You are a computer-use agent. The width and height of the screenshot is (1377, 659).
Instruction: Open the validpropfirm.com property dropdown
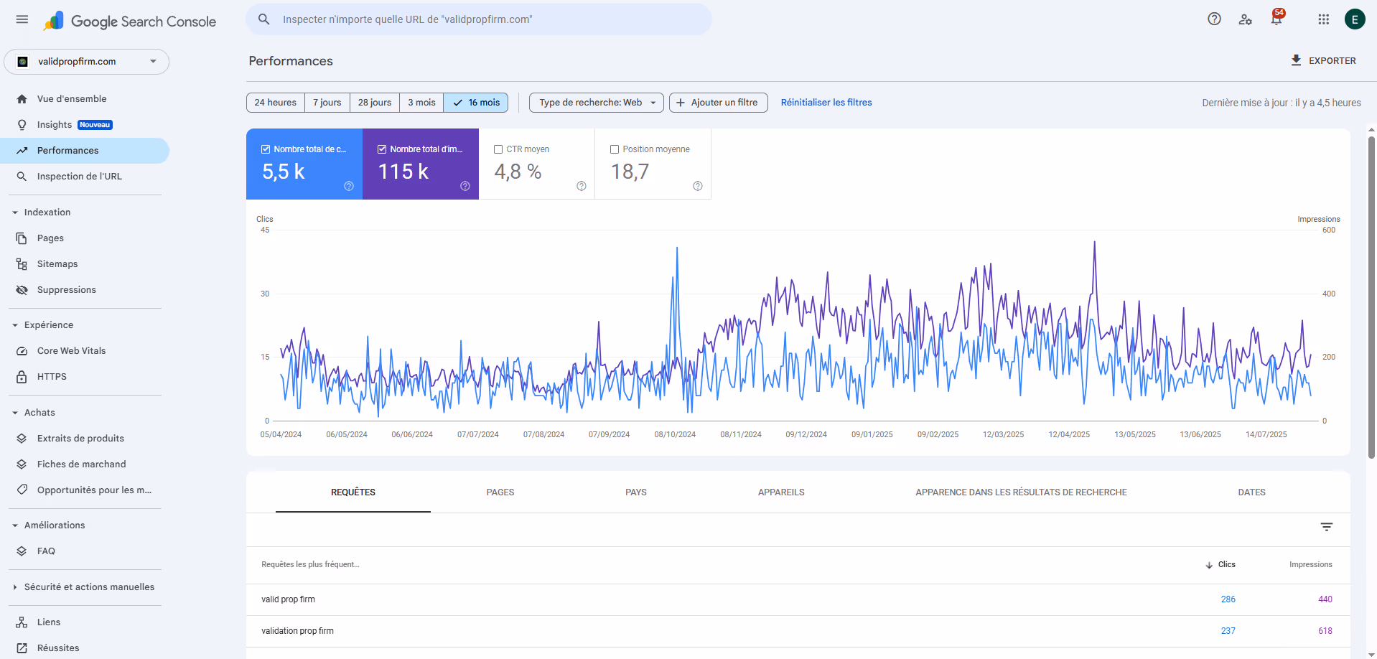(x=87, y=62)
